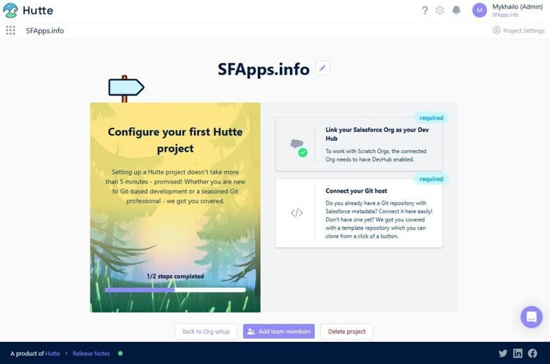
Task: Open Mykhailo (Admin) user menu
Action: pos(518,7)
